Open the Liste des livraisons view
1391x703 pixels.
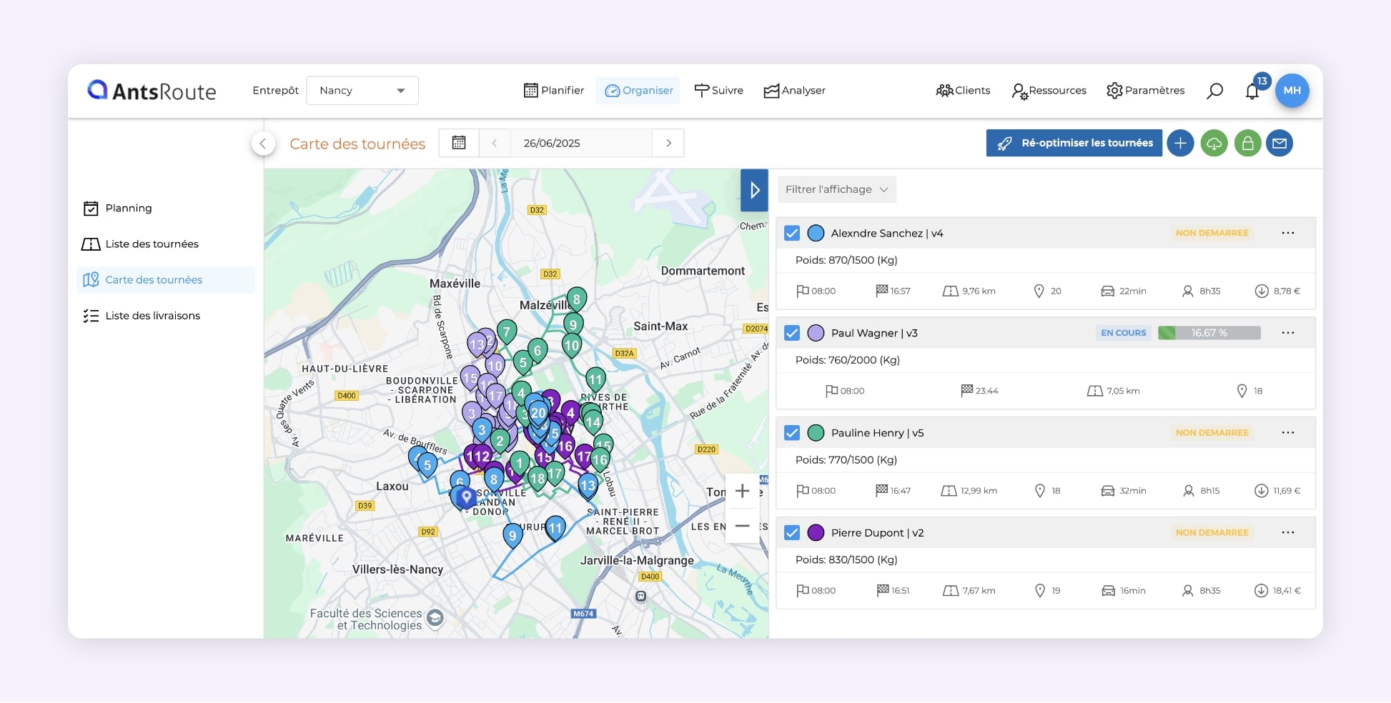[x=152, y=315]
